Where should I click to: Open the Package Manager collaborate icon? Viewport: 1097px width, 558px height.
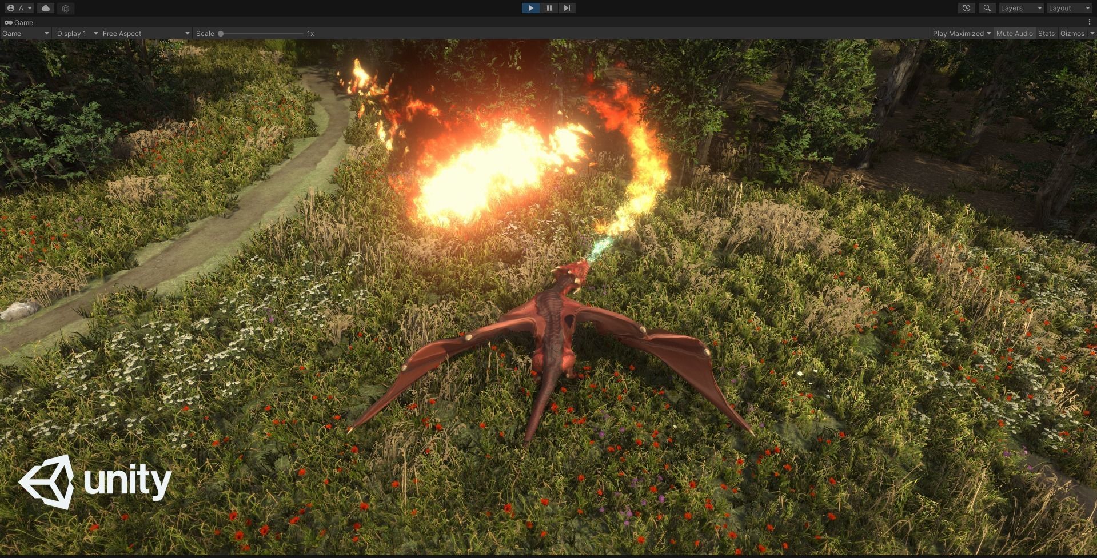[x=66, y=8]
